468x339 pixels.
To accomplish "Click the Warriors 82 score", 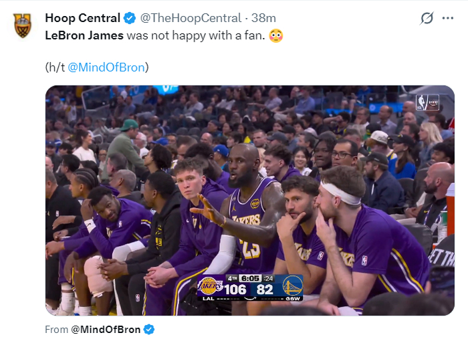I will coord(265,290).
